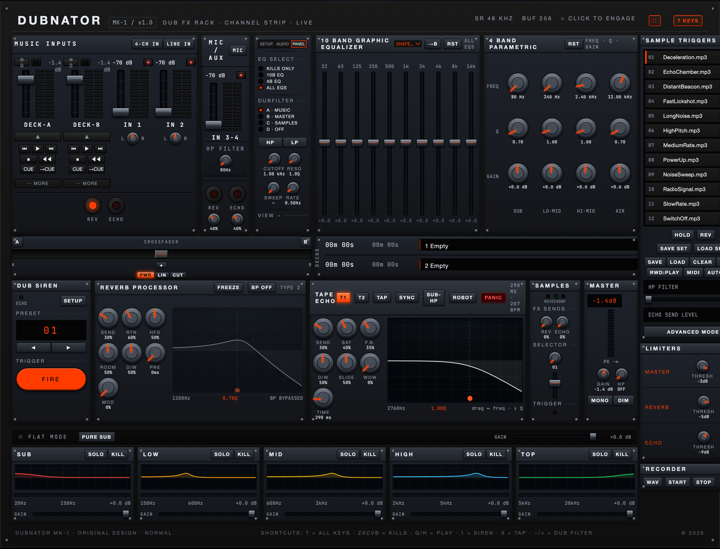Kill the SUB band

[118, 454]
